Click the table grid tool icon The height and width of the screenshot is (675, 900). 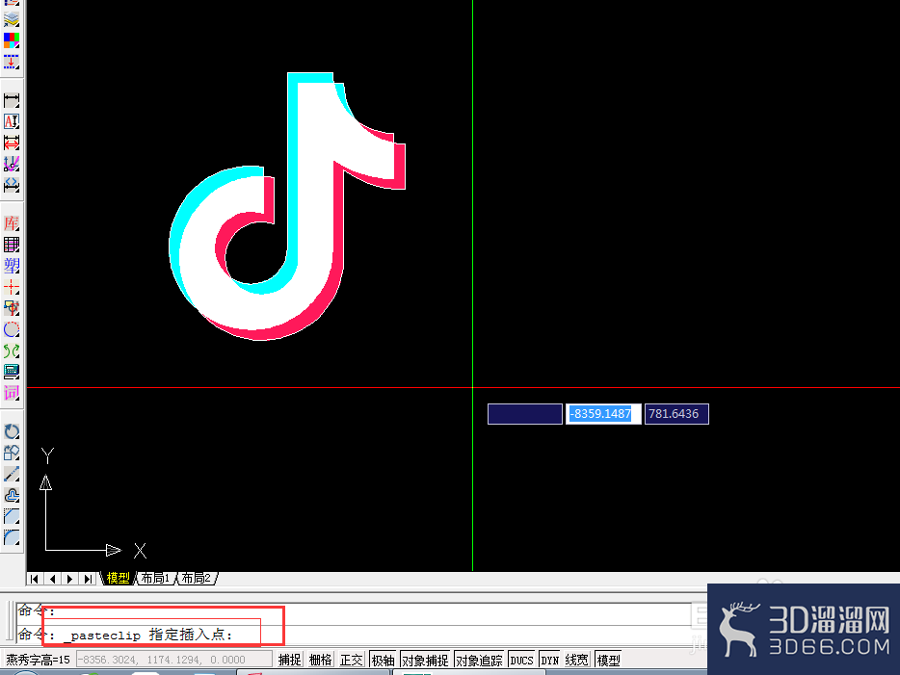point(12,245)
